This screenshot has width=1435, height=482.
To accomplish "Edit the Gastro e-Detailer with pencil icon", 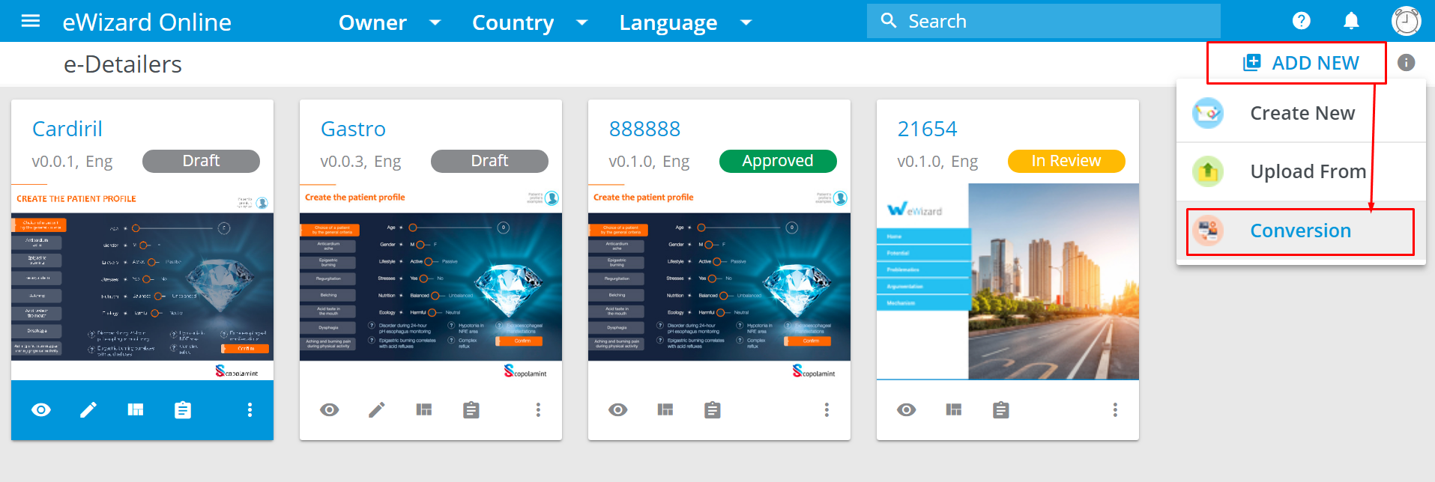I will pos(377,409).
